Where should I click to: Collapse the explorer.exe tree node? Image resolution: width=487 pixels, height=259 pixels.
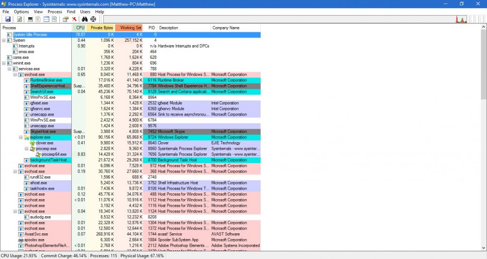pos(21,137)
